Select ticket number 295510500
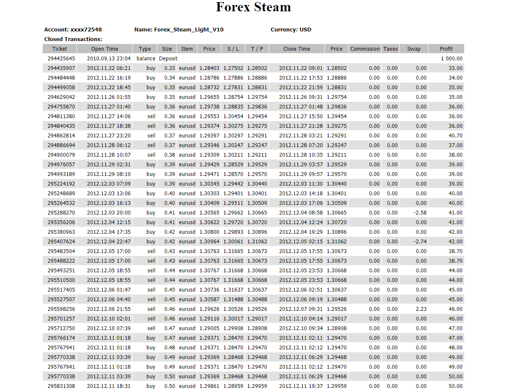Image resolution: width=532 pixels, height=390 pixels. [x=61, y=280]
